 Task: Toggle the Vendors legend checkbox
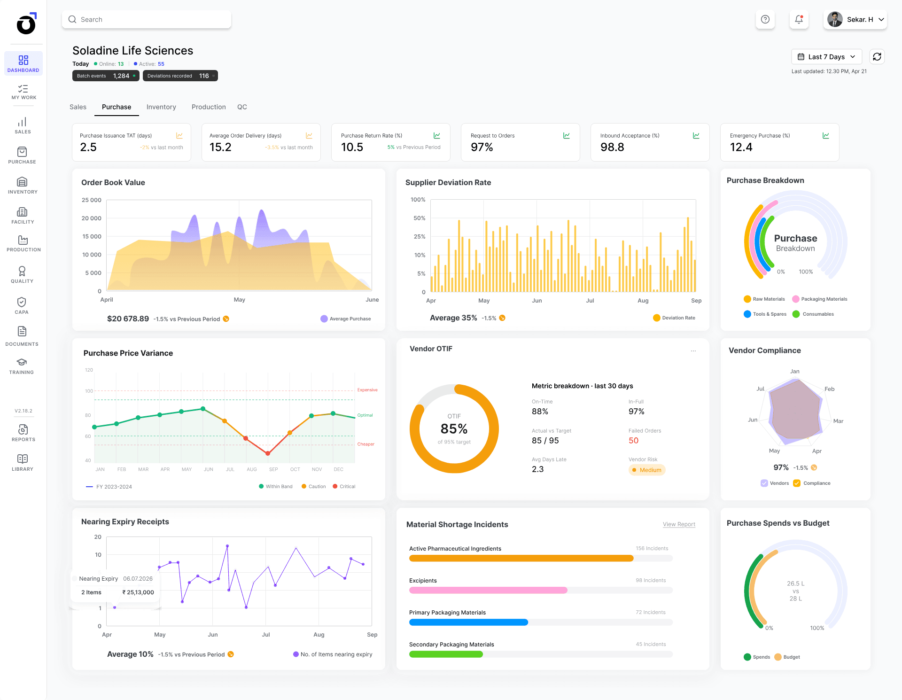click(764, 483)
